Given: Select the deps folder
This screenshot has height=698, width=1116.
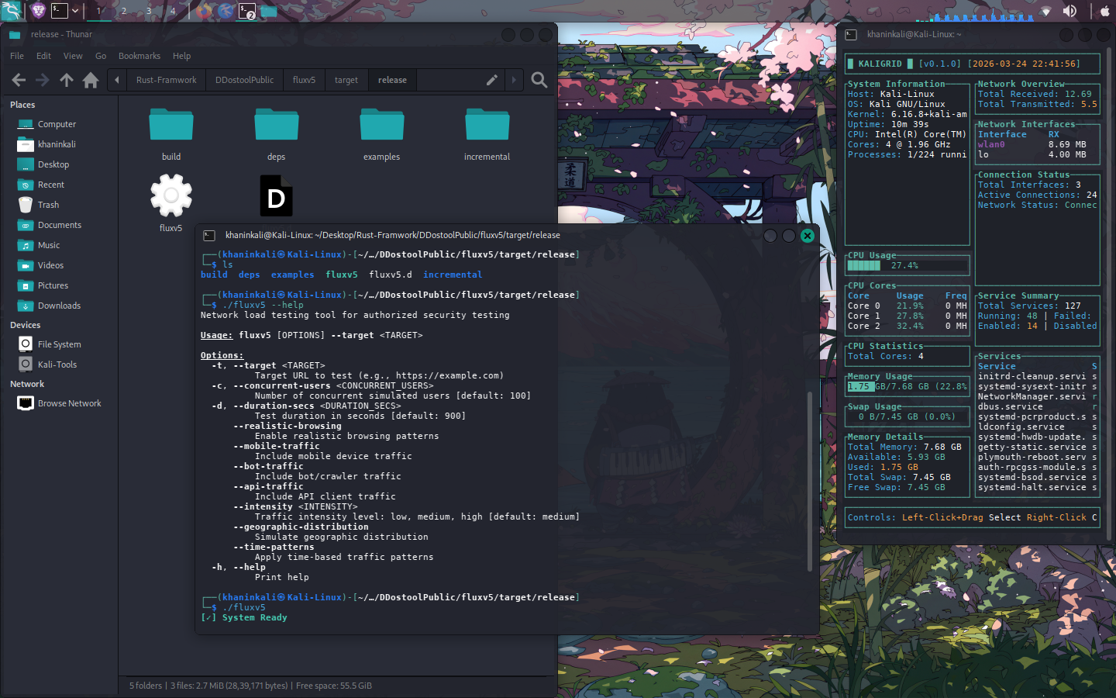Looking at the screenshot, I should pyautogui.click(x=277, y=126).
